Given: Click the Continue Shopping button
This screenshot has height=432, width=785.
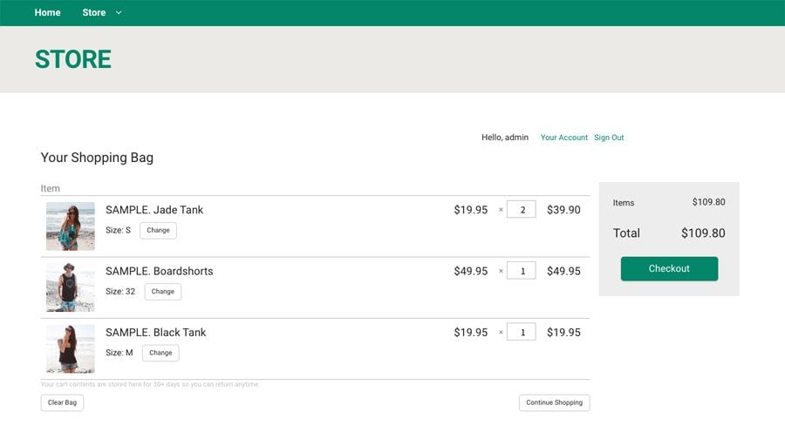Looking at the screenshot, I should [554, 402].
